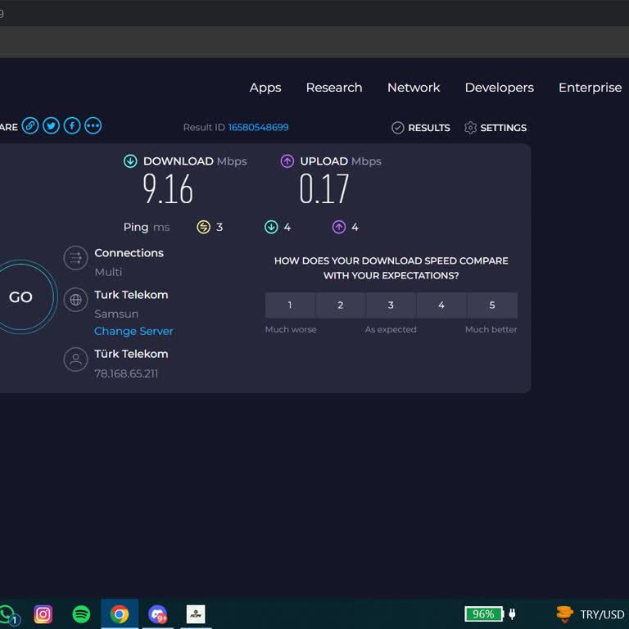Image resolution: width=629 pixels, height=629 pixels.
Task: Click the download latency icon showing 4
Action: pos(271,227)
